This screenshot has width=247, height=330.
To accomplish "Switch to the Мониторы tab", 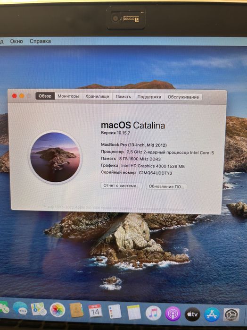I will [x=68, y=96].
